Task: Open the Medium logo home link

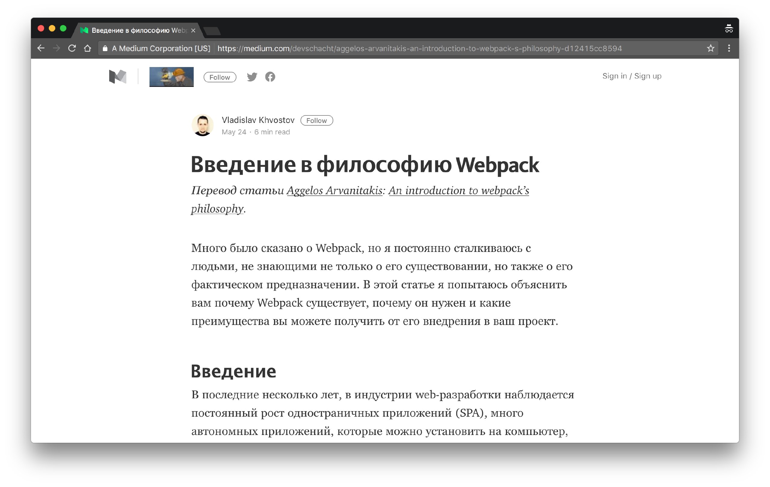Action: pos(118,77)
